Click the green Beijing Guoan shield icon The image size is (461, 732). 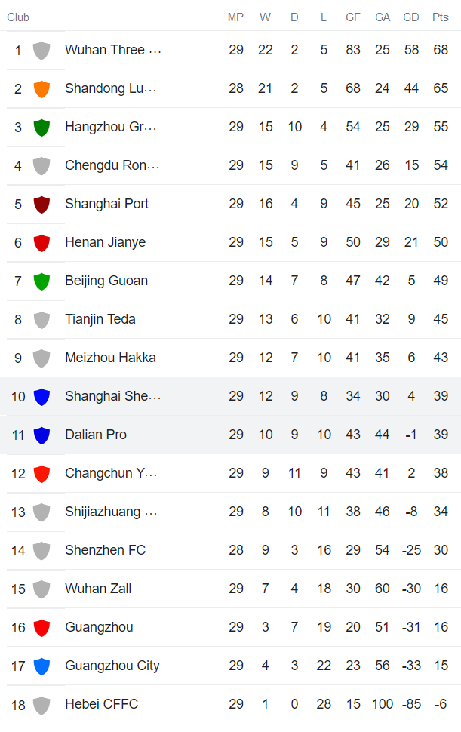41,280
